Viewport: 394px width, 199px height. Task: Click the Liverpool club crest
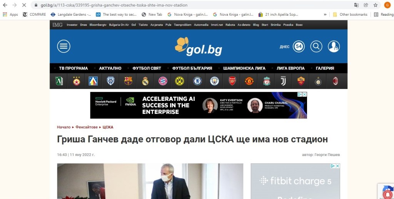(x=267, y=81)
